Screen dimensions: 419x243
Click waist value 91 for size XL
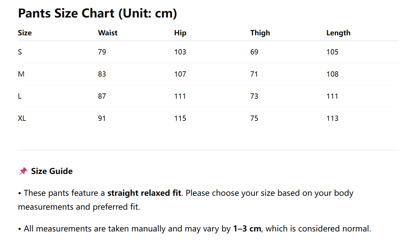tap(102, 118)
